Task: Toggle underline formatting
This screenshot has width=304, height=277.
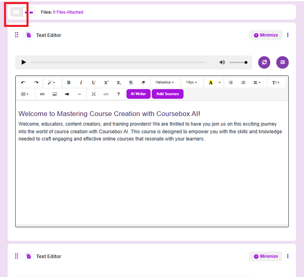Action: 94,83
